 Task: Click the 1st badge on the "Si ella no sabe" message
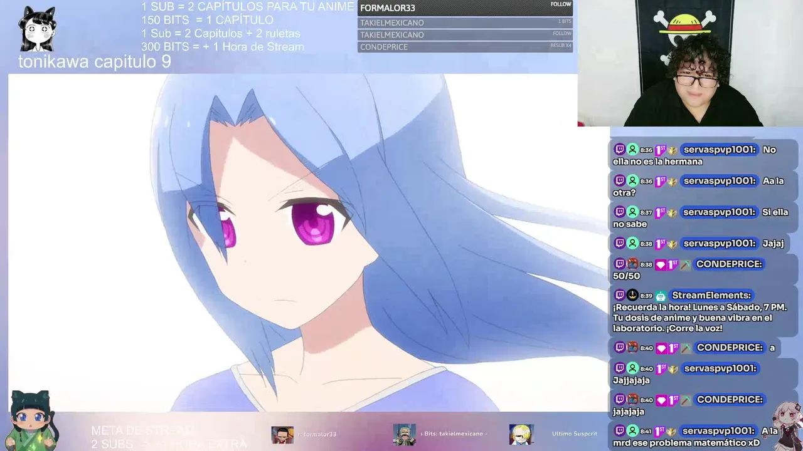click(660, 212)
